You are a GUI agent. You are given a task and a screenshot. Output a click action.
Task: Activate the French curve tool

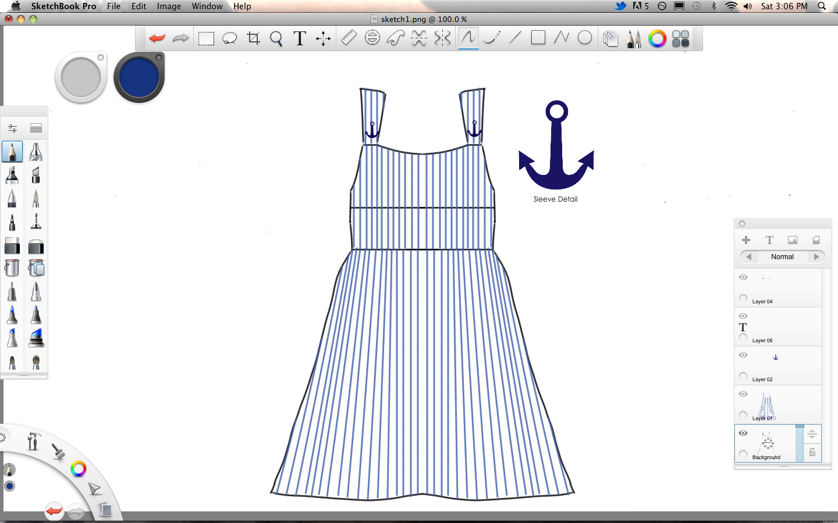[396, 38]
